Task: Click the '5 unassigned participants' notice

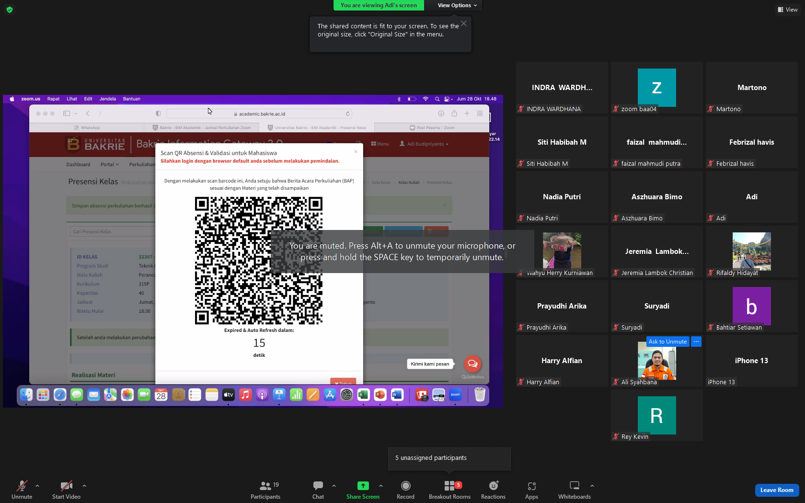Action: [449, 458]
